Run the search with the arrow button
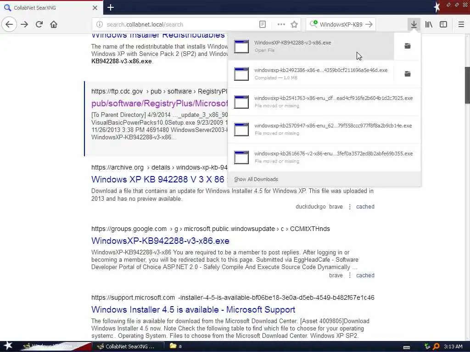The image size is (470, 352). [369, 24]
